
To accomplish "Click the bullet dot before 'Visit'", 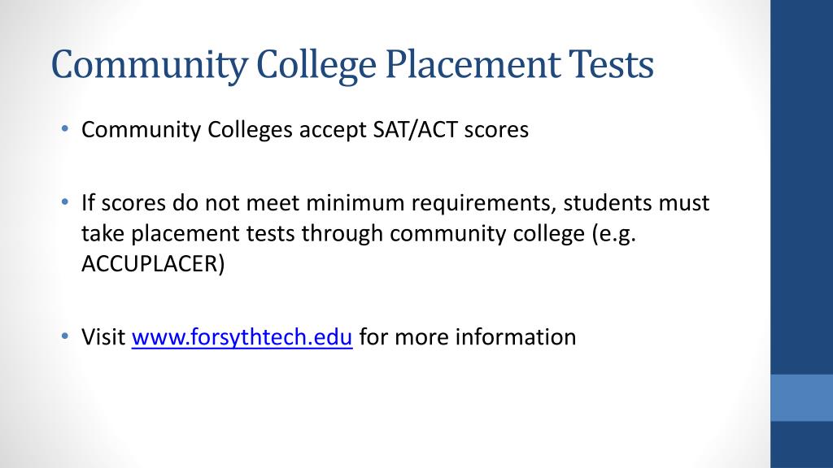I will click(65, 336).
